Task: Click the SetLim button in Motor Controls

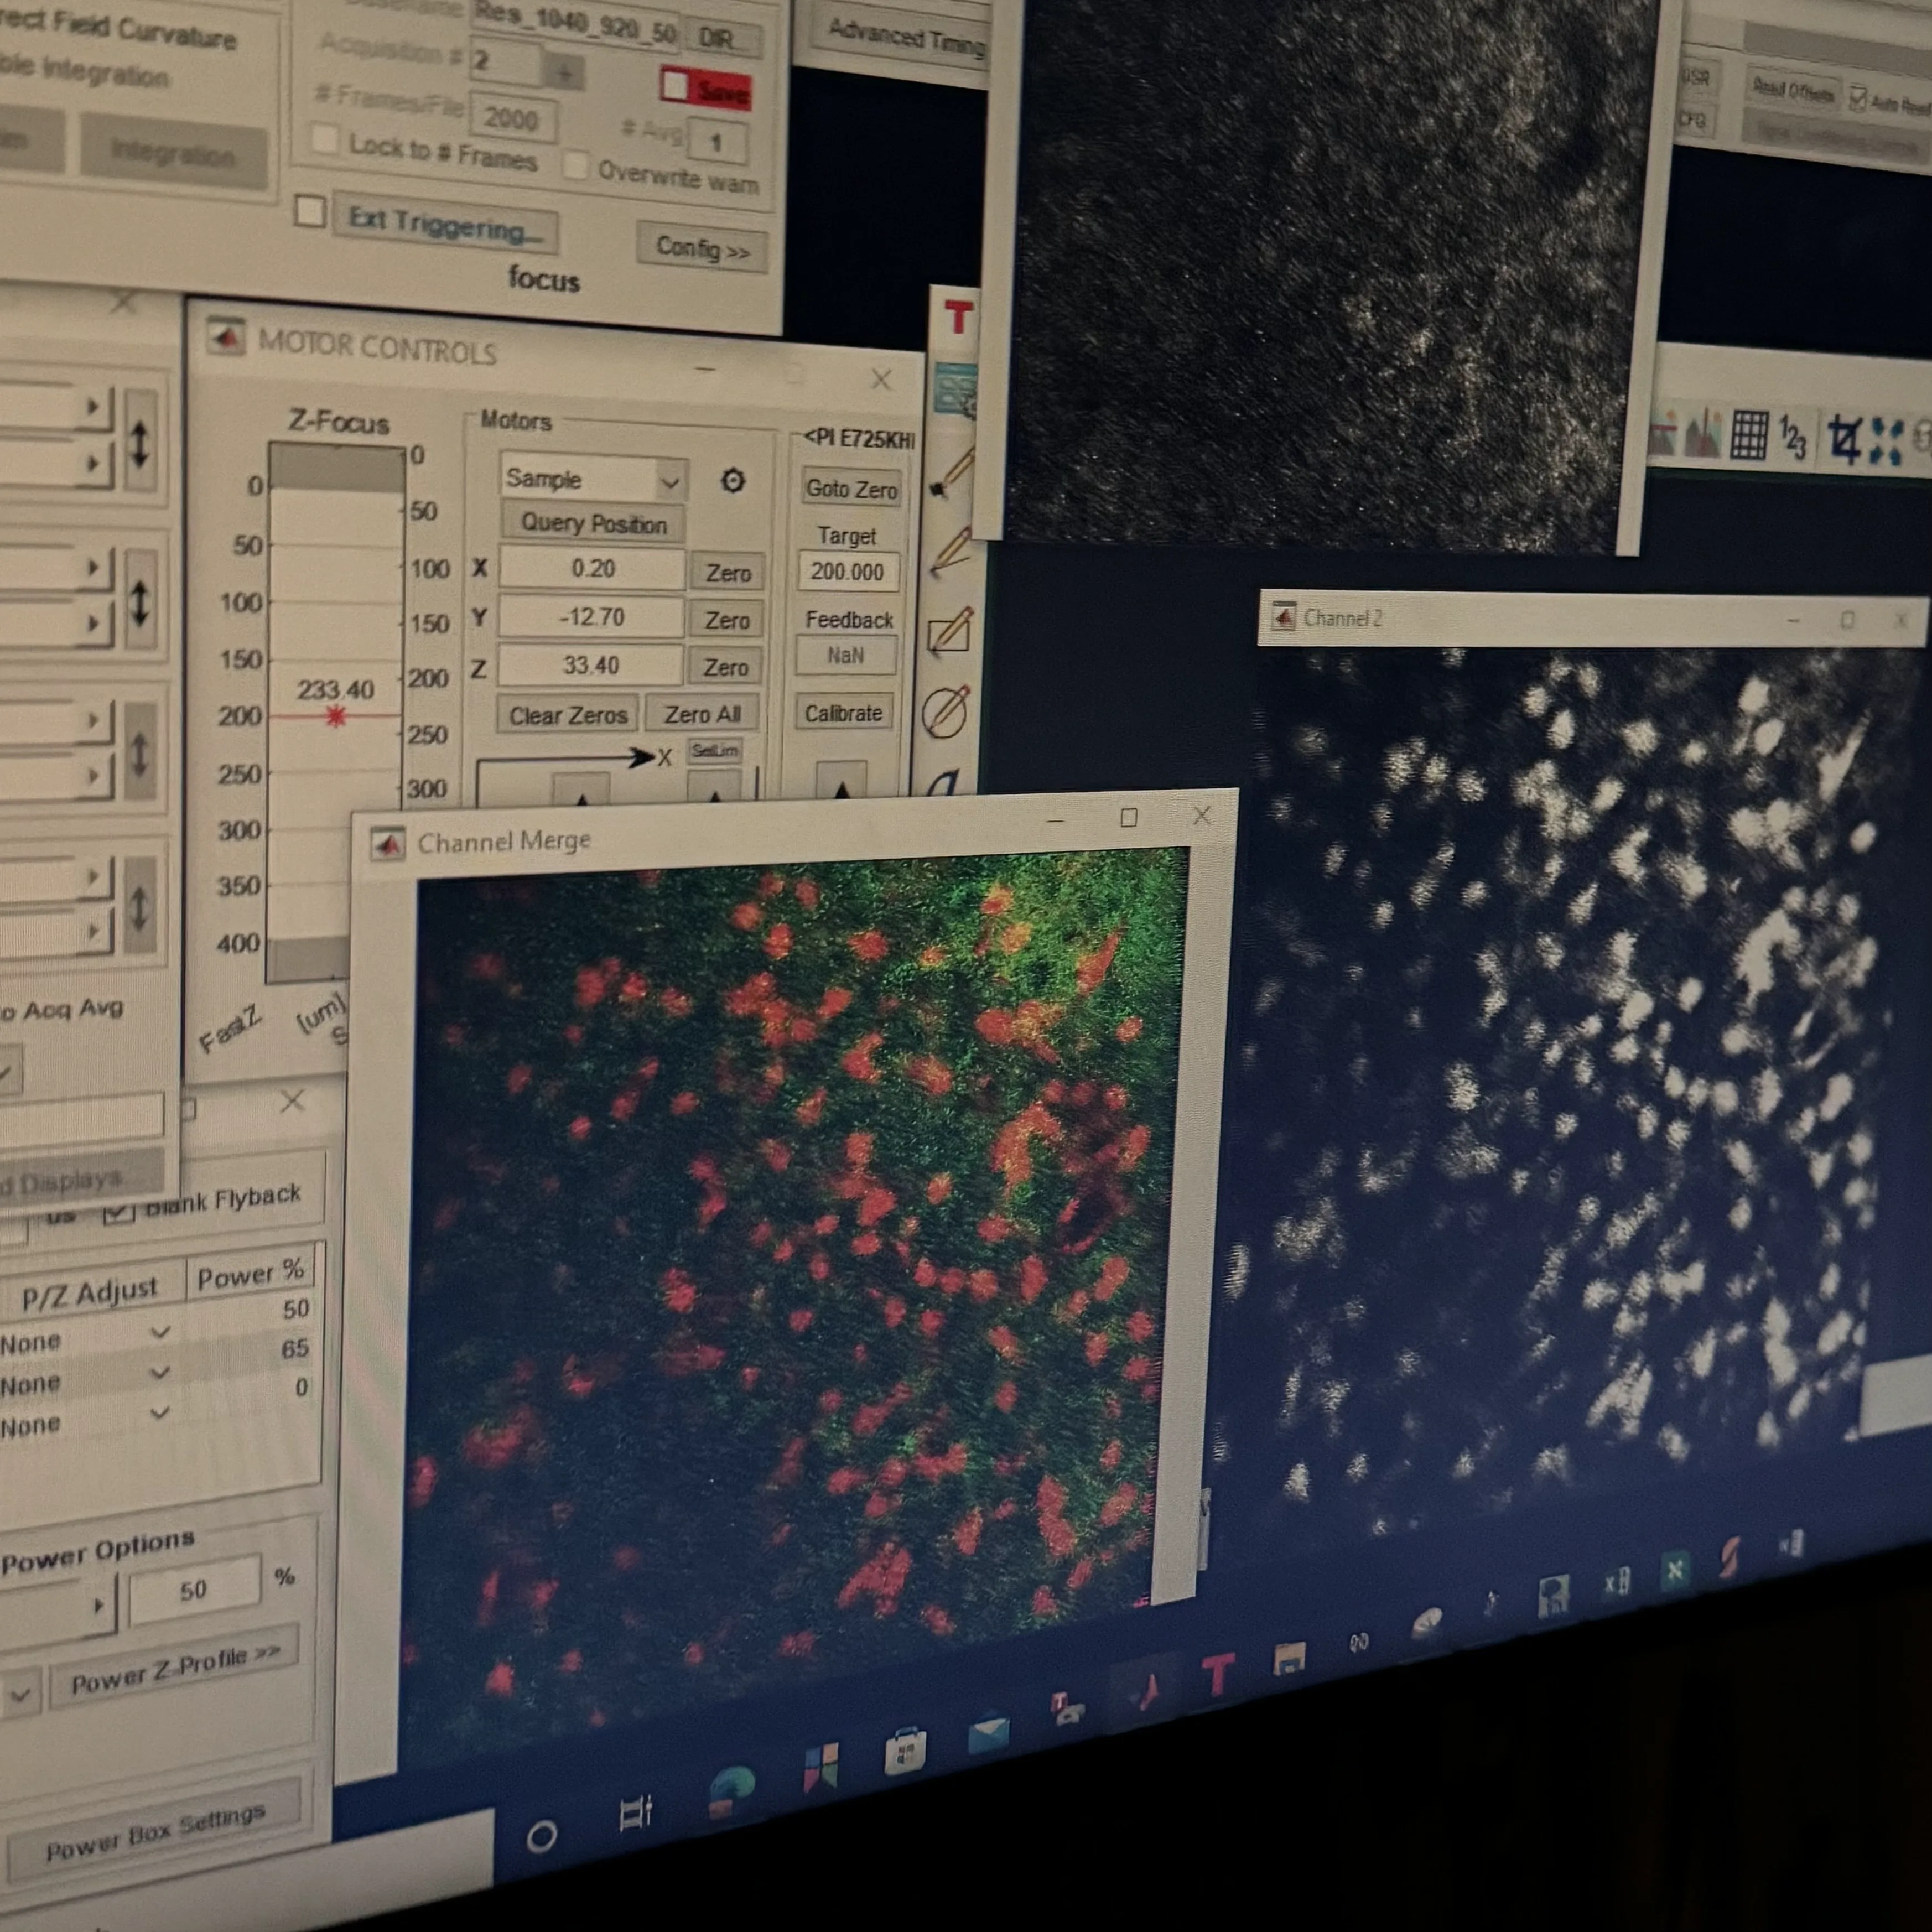Action: click(715, 751)
